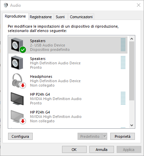
Task: Open the Comunicazioni tab
Action: click(81, 17)
